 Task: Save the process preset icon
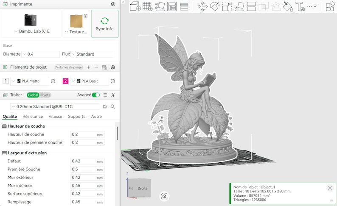click(105, 106)
